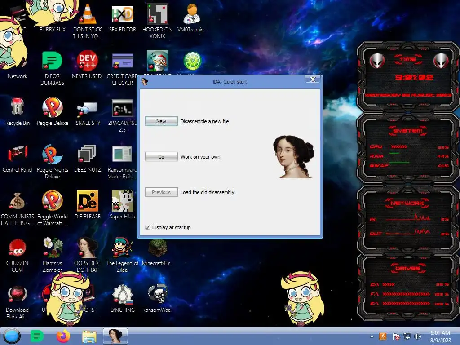Launch Peggle Nights Deluxe
Viewport: 460px width, 345px height.
coord(52,161)
